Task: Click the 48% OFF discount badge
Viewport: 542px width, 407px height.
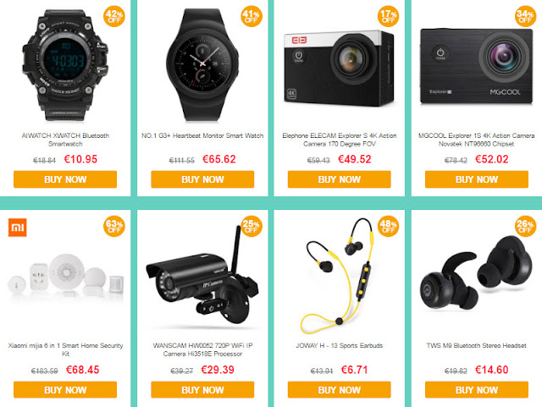Action: point(388,226)
